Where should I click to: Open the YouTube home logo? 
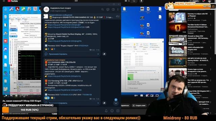13,1
